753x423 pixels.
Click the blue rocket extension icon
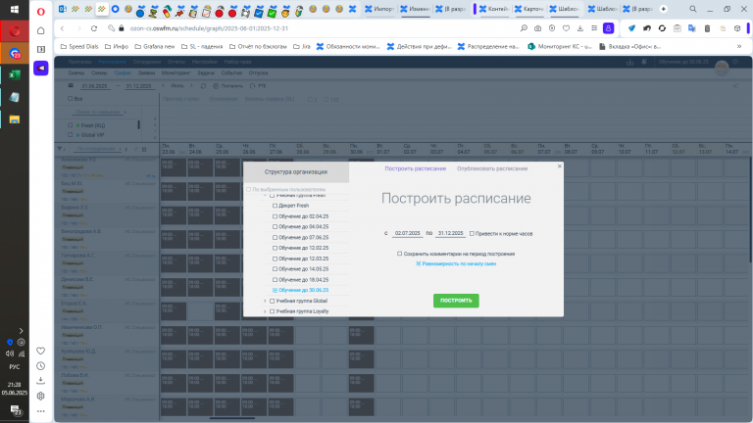(x=631, y=28)
